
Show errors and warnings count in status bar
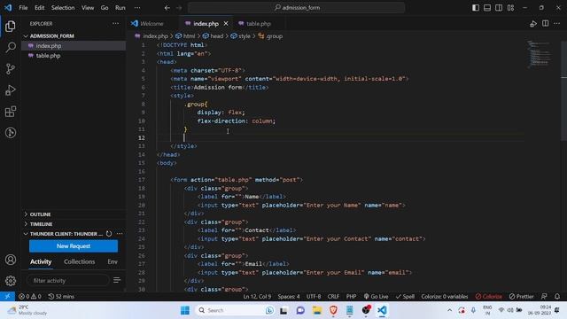[x=30, y=296]
